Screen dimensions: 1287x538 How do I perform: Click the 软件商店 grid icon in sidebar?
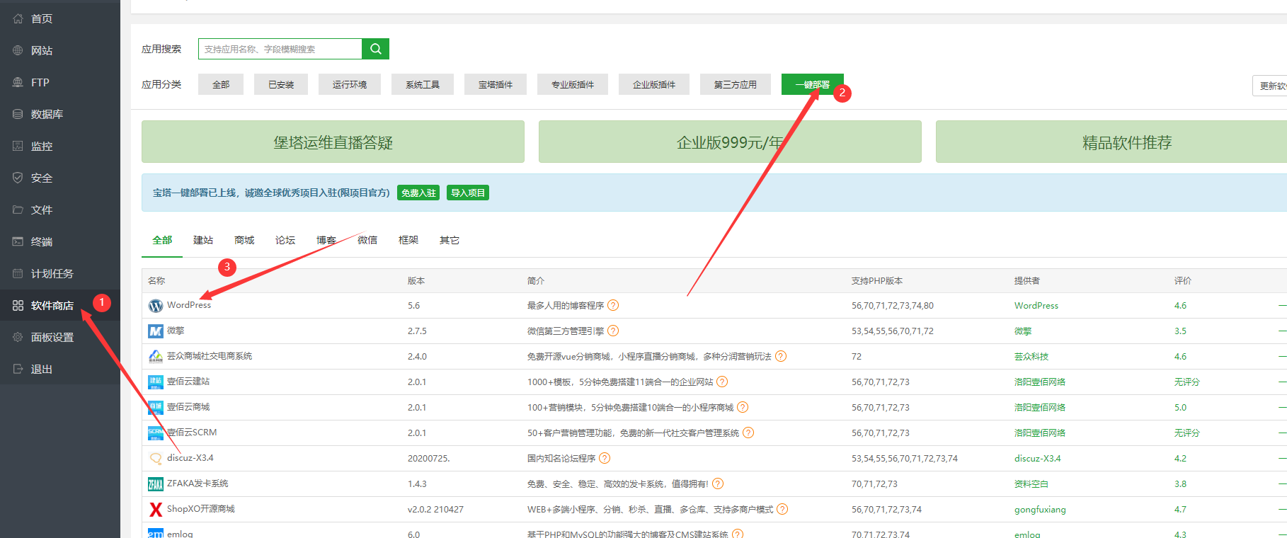pyautogui.click(x=18, y=305)
